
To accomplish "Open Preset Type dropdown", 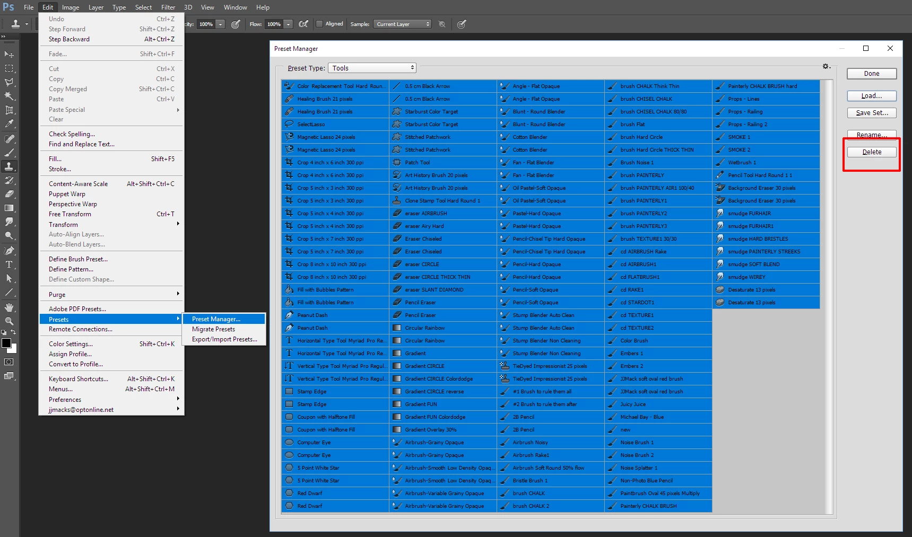I will [372, 68].
